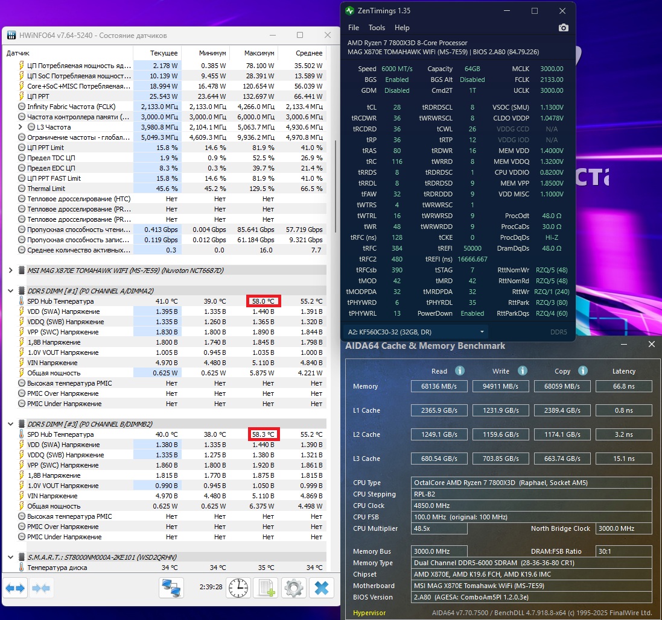Click the ZenTimings app logo icon
This screenshot has width=662, height=620.
click(349, 11)
